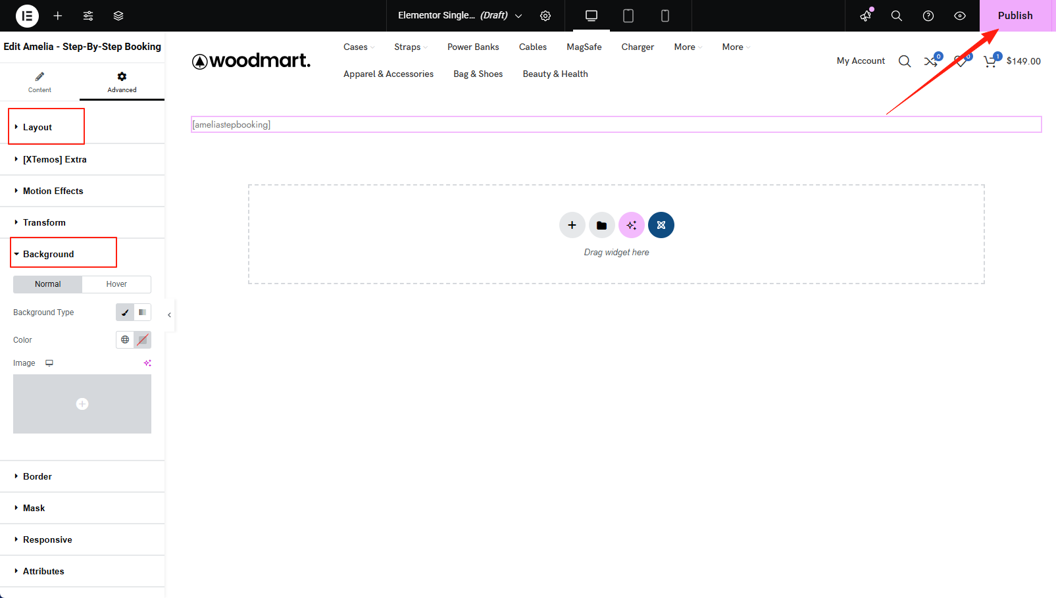
Task: Open page settings gear icon
Action: pos(545,16)
